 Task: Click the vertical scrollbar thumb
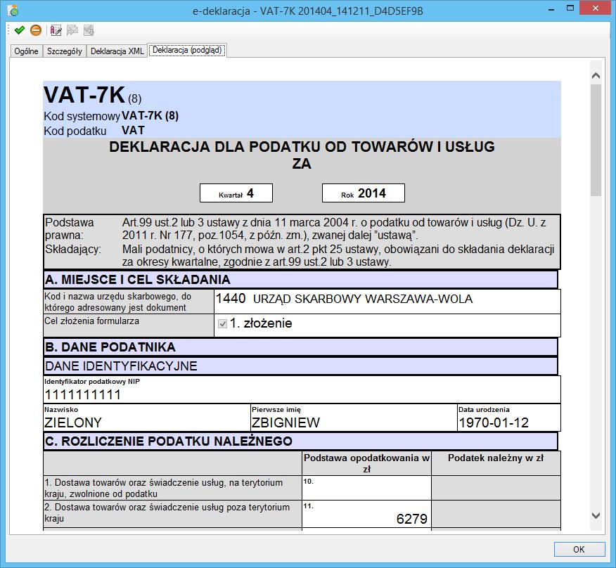(x=596, y=139)
